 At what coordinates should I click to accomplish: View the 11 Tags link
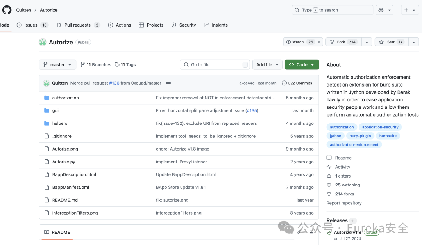coord(125,65)
